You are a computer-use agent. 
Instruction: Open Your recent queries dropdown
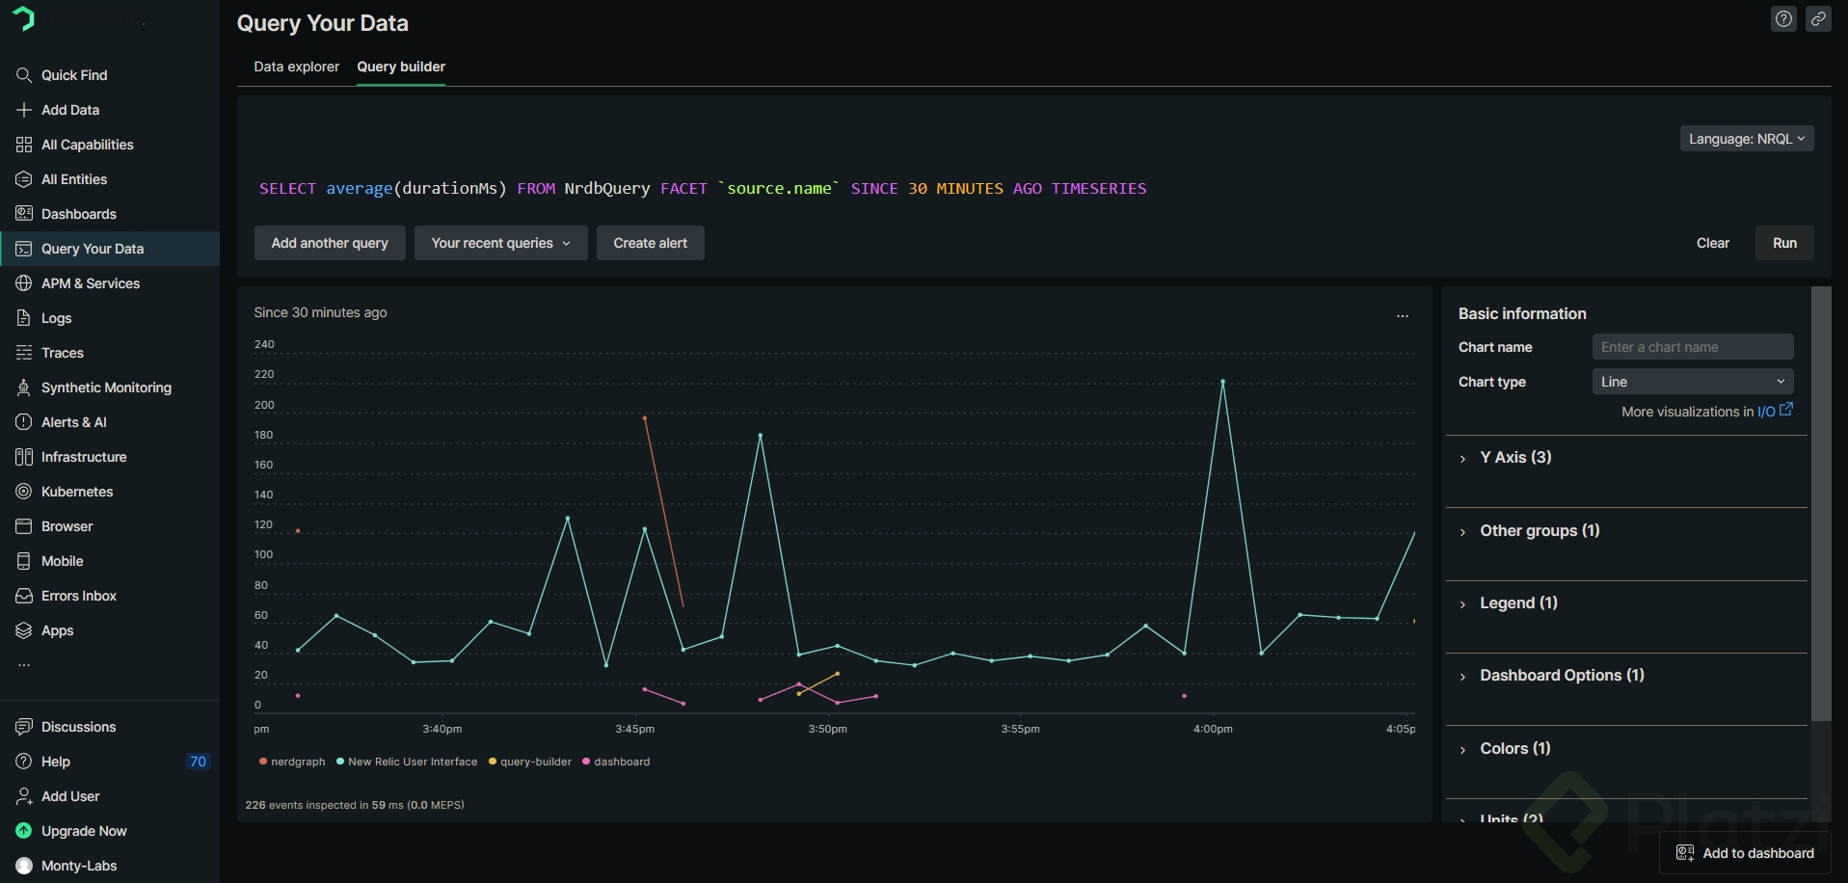[500, 243]
